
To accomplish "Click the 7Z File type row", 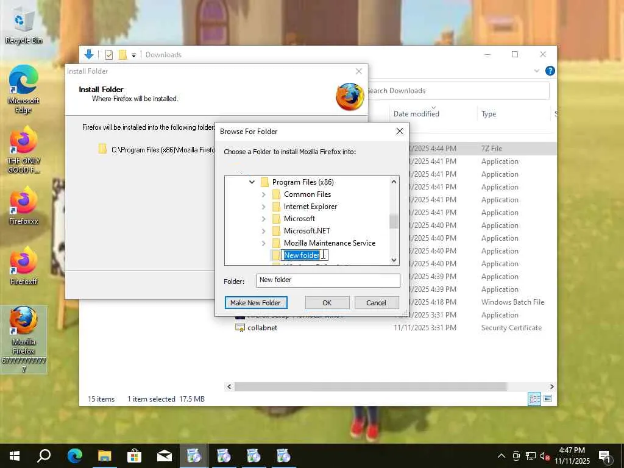I will [492, 149].
